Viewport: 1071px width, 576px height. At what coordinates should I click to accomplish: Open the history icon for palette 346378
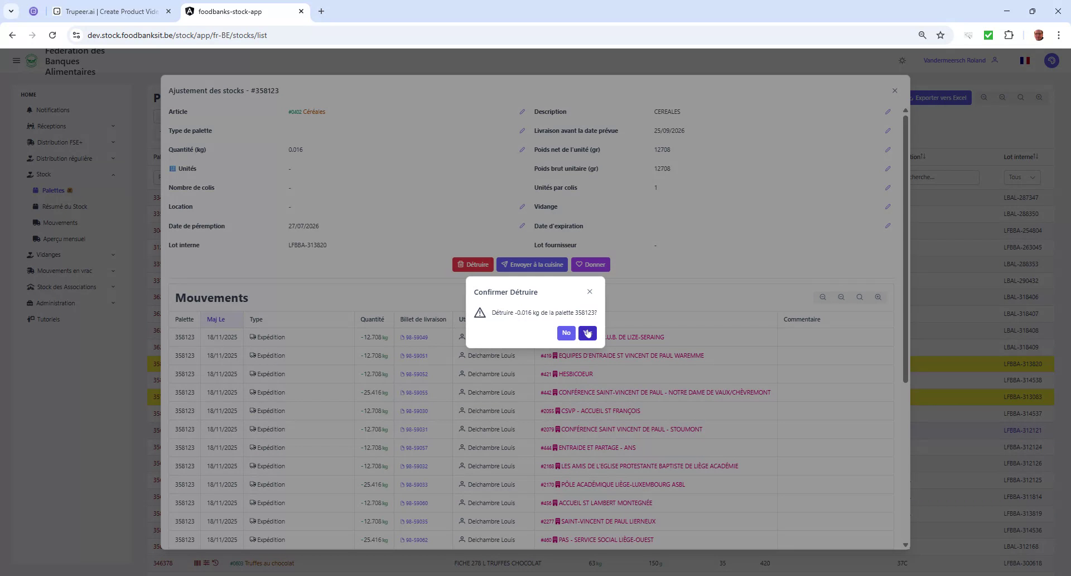pyautogui.click(x=215, y=563)
